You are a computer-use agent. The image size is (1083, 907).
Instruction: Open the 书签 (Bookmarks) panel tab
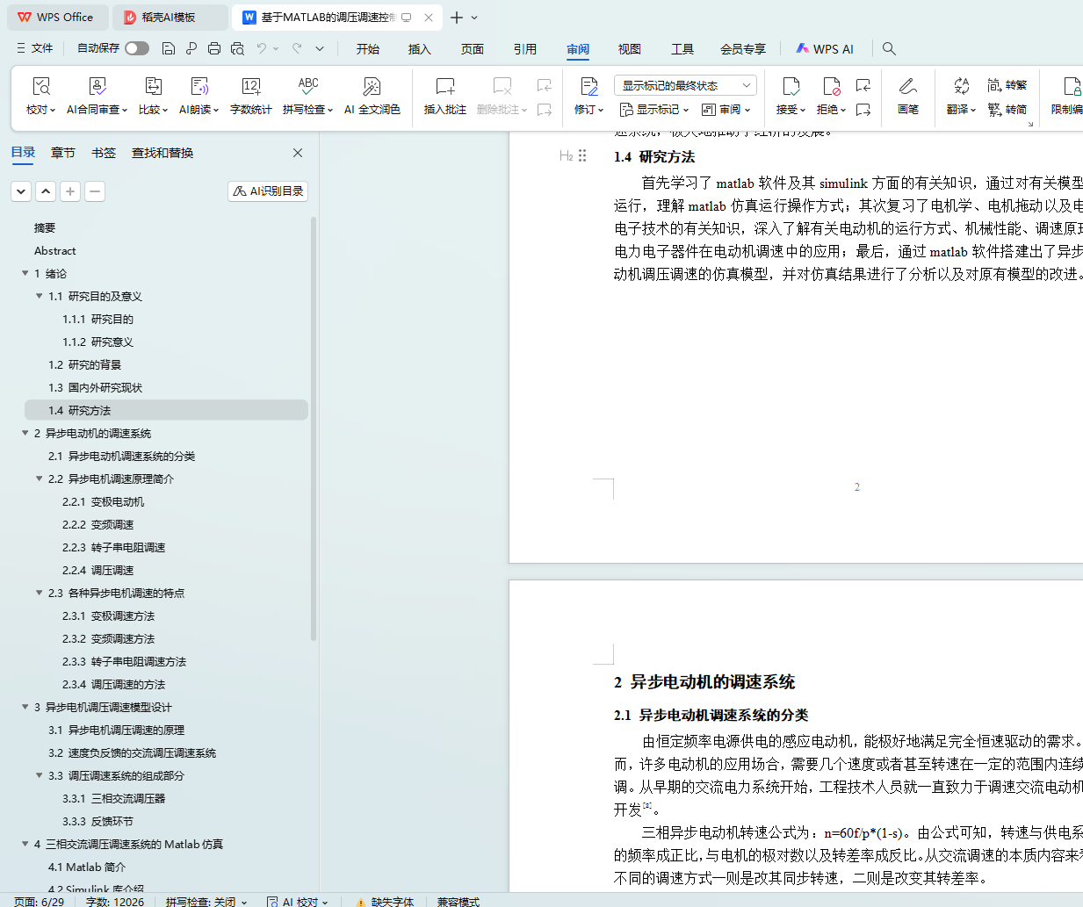104,153
